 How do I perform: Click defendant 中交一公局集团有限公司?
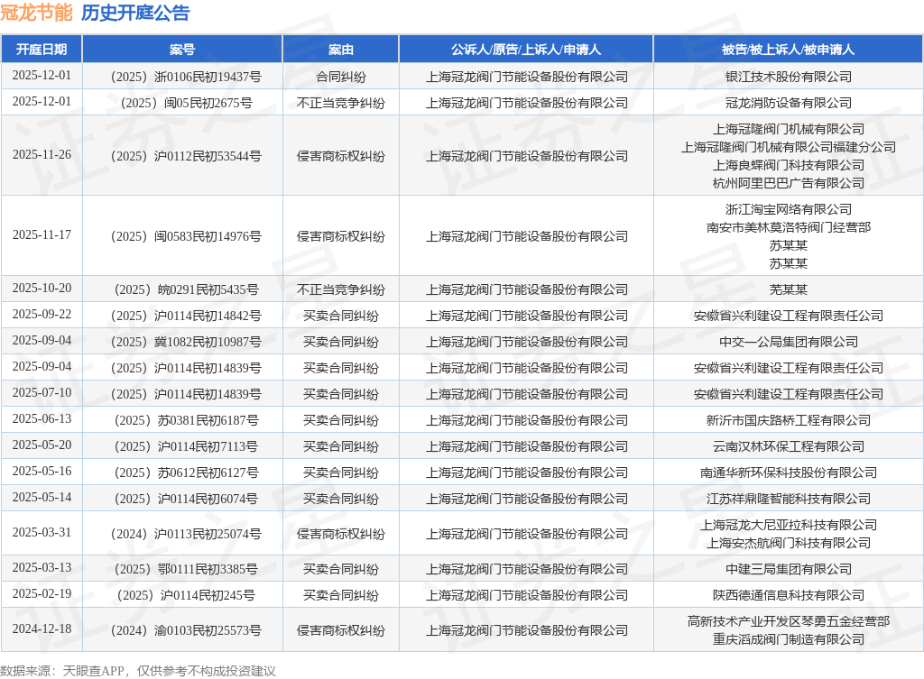pos(788,342)
